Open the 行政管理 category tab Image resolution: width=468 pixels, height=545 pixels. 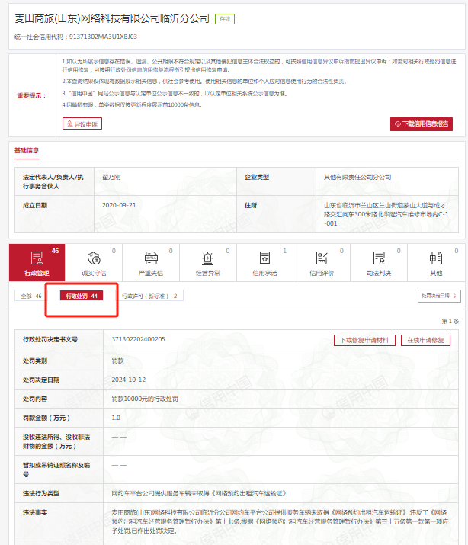tap(37, 262)
